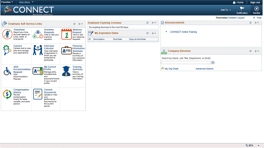
Task: Open the Absence Request calendar icon
Action: coord(66,34)
